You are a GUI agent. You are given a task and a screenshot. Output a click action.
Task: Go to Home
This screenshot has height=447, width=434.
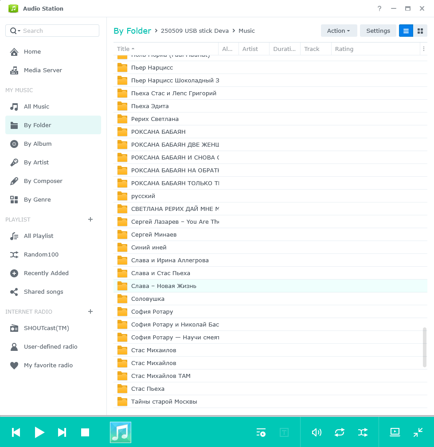53,51
